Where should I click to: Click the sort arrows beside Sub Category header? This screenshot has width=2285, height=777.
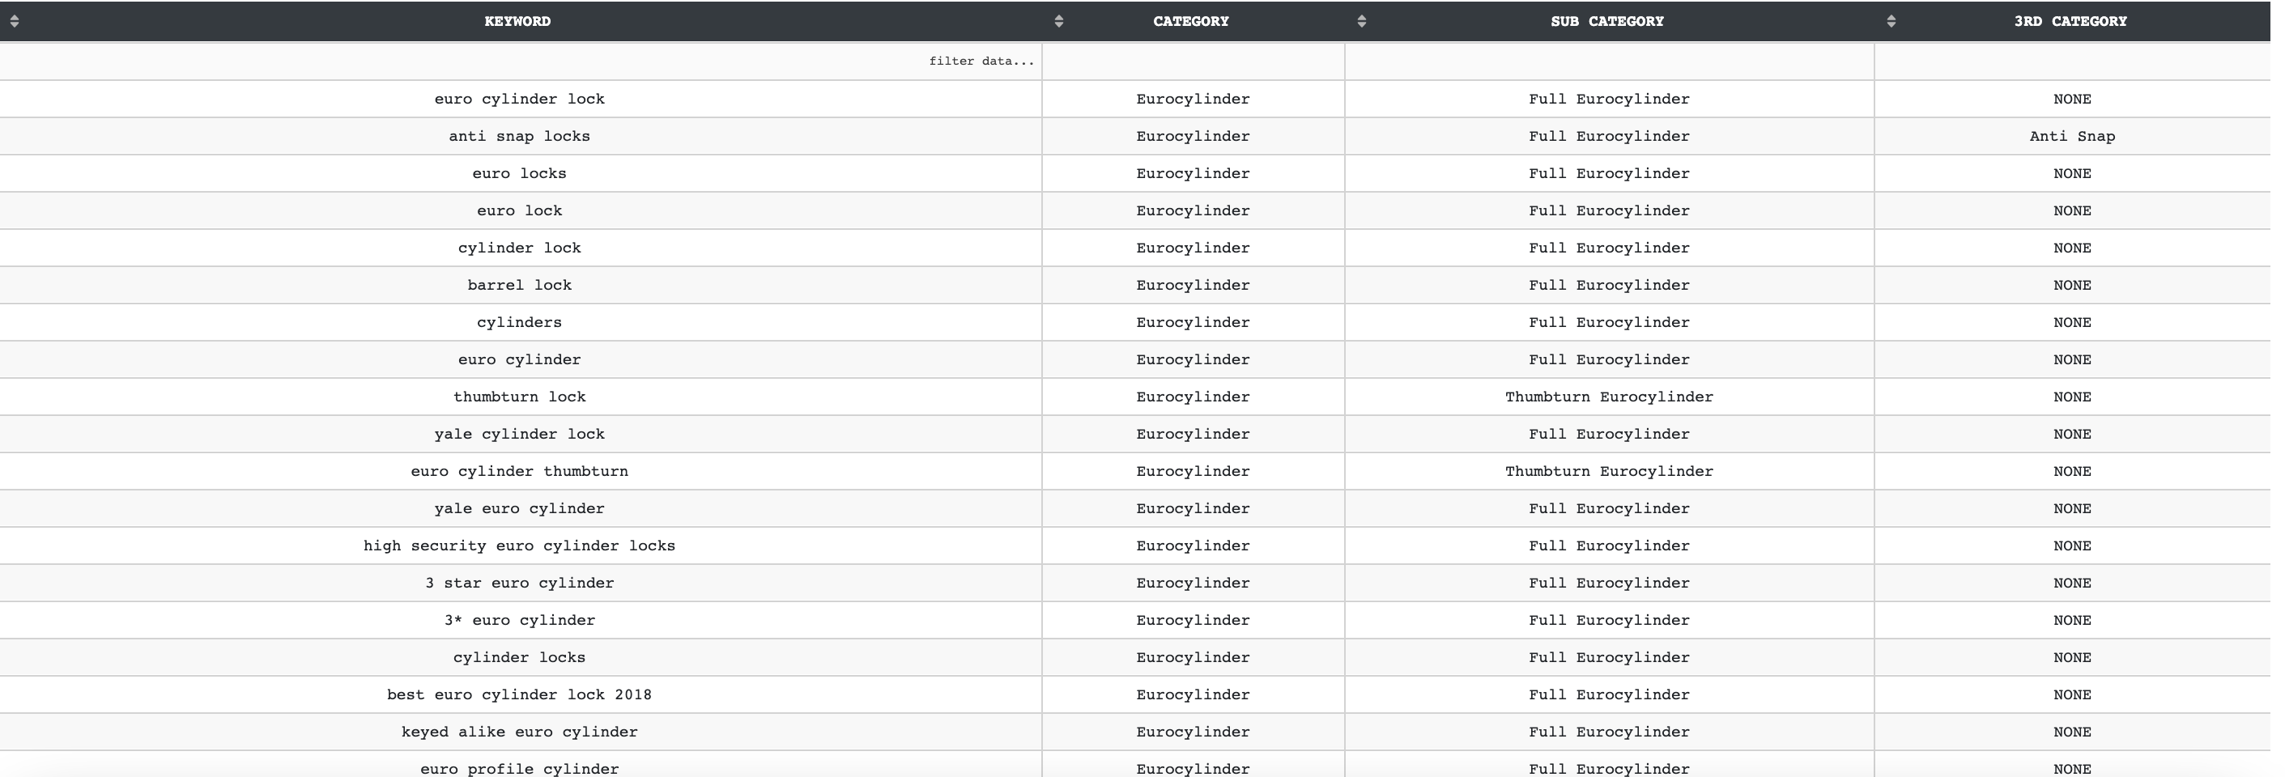pos(1362,21)
